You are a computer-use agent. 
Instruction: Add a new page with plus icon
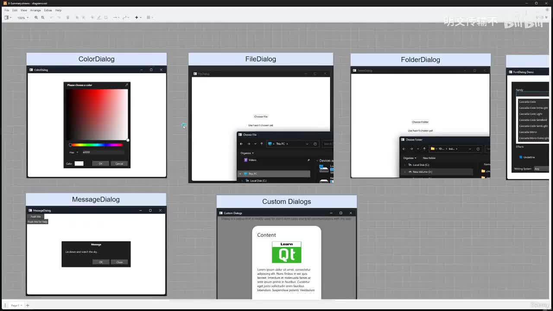pyautogui.click(x=28, y=305)
